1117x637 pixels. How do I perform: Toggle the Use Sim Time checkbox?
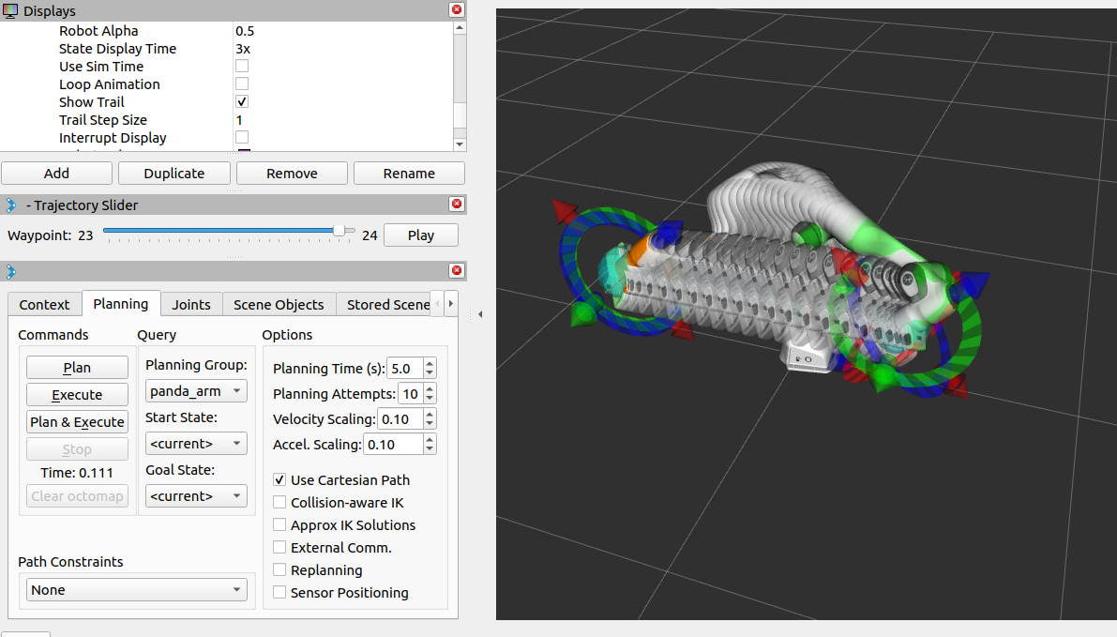tap(242, 67)
